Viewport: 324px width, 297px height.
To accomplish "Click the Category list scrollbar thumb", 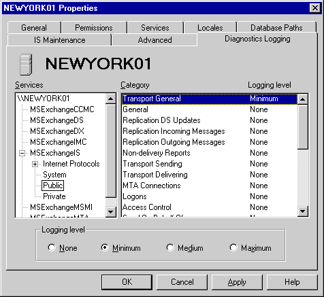I will click(303, 126).
